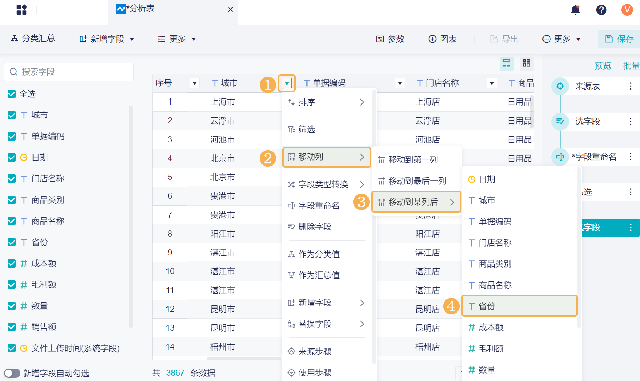Uncheck the 全选 checkbox
This screenshot has height=381, width=640.
(x=12, y=94)
